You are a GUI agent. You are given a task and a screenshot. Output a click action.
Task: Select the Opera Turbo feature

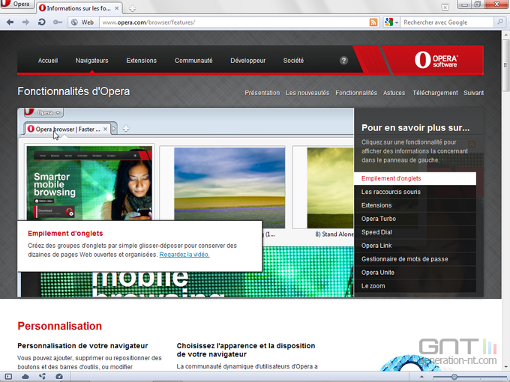coord(415,219)
